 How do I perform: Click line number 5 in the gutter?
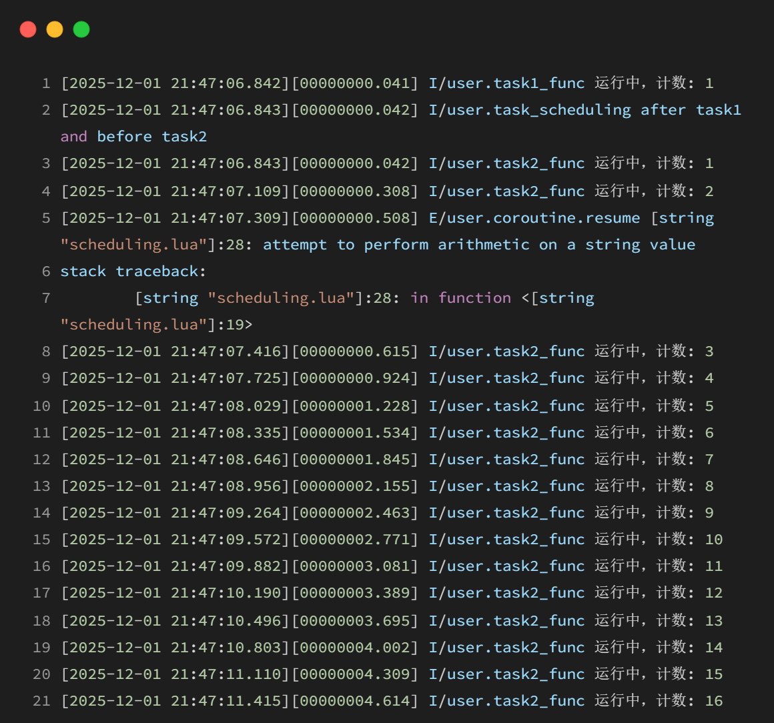pyautogui.click(x=45, y=218)
